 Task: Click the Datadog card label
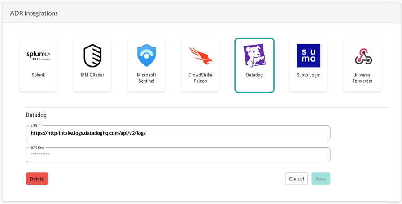coord(254,75)
